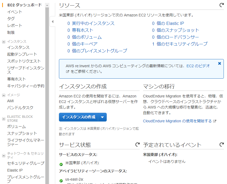The image size is (227, 184).
Task: Open バンドルタスク in sidebar
Action: click(20, 108)
